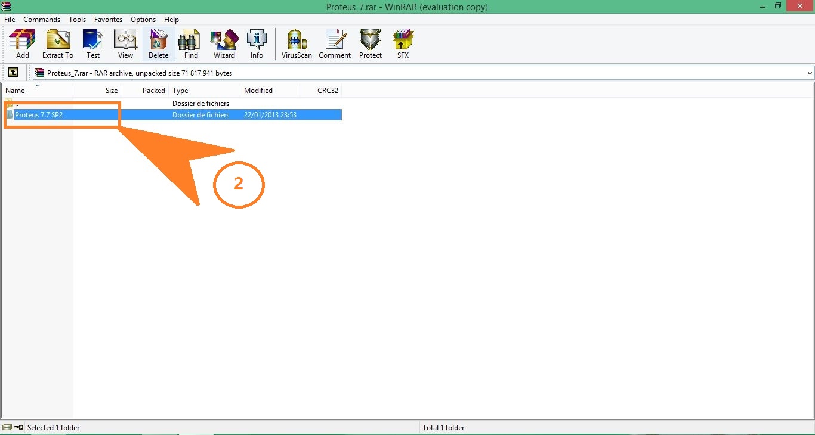Click the Delete icon on the toolbar
815x435 pixels.
(x=158, y=44)
